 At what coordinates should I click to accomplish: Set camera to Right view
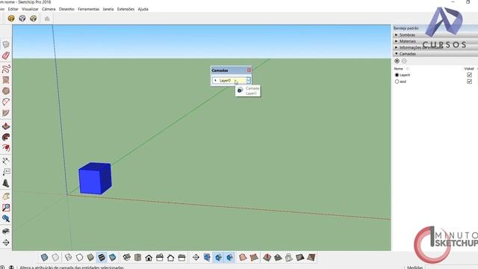(160, 257)
